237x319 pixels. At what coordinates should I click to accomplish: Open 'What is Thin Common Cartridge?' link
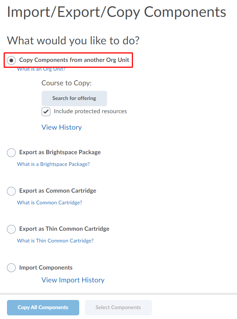click(x=55, y=241)
